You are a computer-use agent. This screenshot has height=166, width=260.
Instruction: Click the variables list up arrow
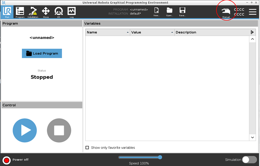click(253, 39)
